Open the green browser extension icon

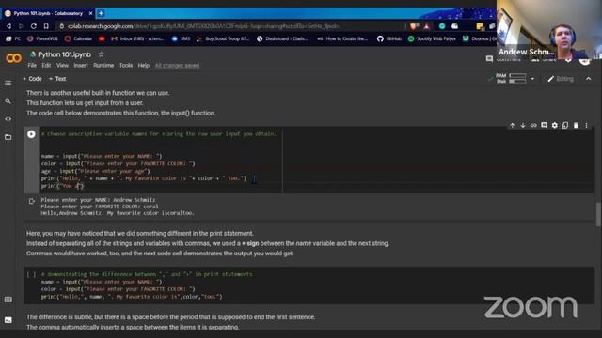[x=442, y=26]
